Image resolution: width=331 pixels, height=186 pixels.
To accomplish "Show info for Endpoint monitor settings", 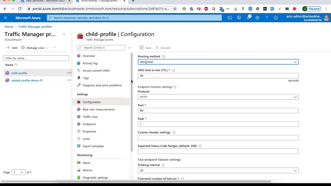I will coord(175,87).
